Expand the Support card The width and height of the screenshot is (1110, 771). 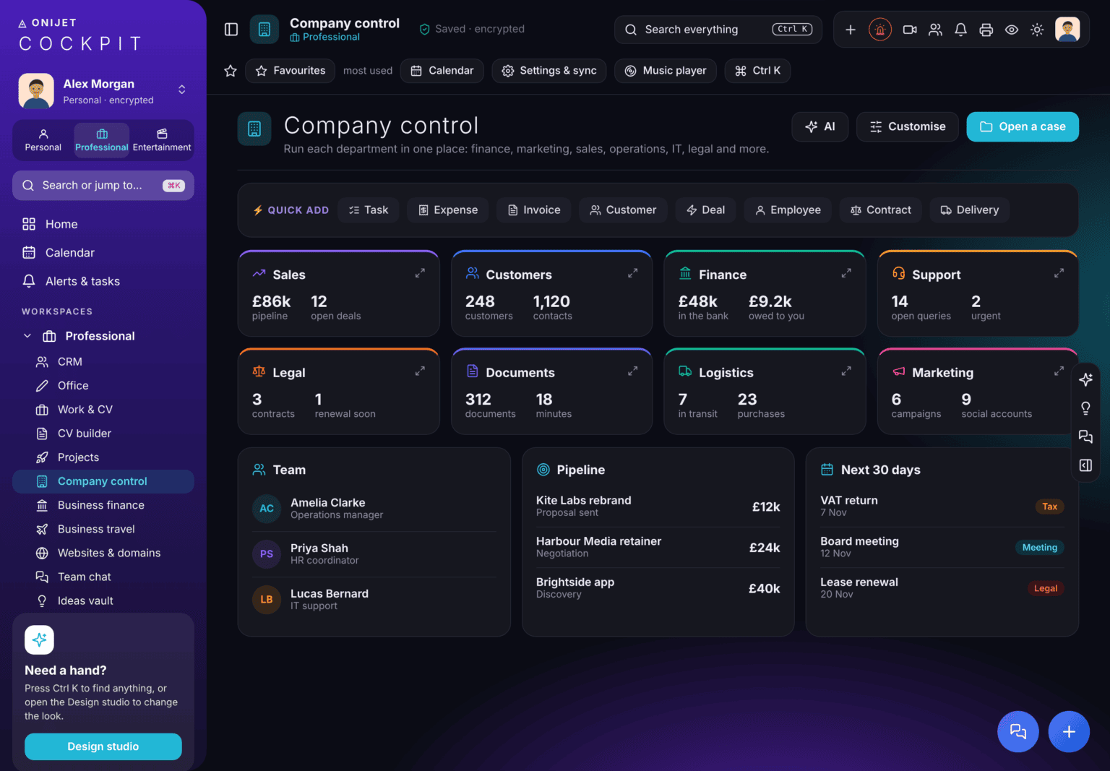[x=1059, y=273]
